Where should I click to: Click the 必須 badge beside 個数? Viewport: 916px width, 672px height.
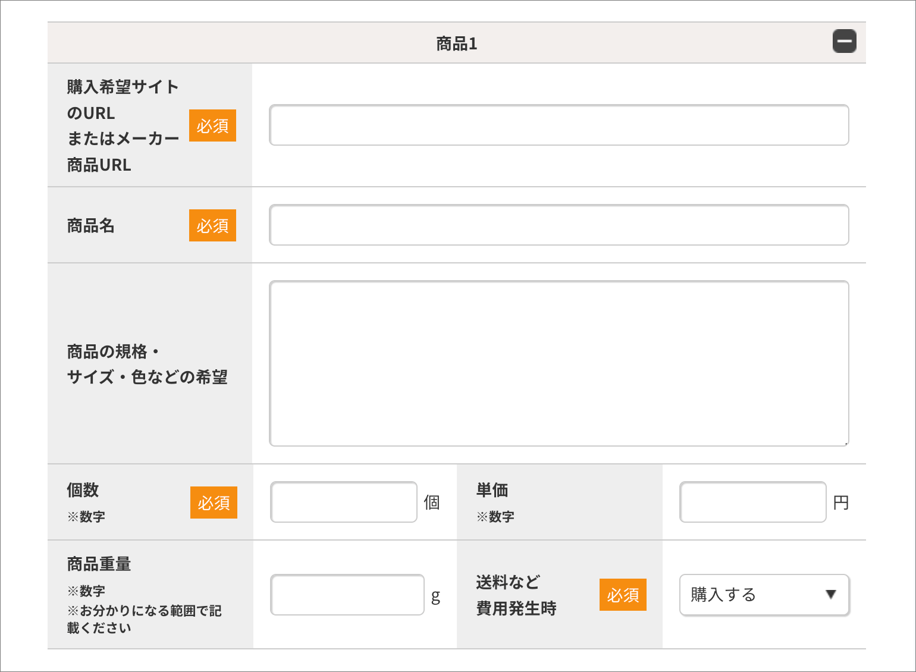point(214,503)
